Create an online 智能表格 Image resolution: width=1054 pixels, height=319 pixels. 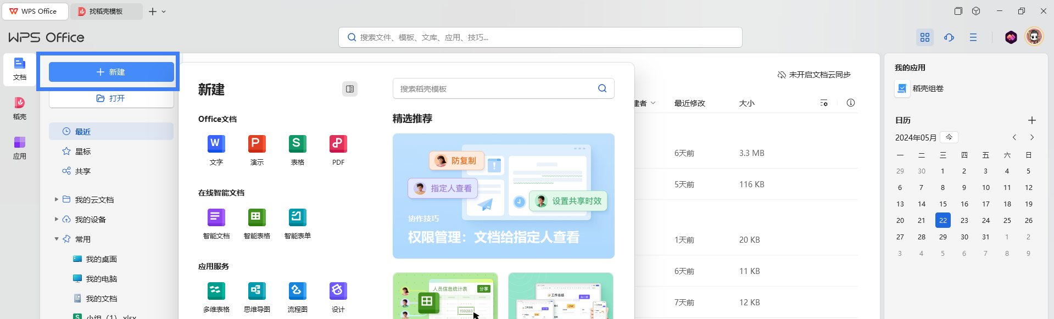pyautogui.click(x=257, y=223)
